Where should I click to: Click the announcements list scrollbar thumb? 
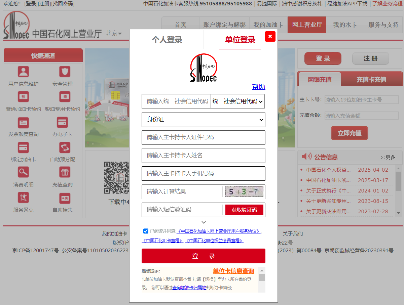click(x=398, y=181)
